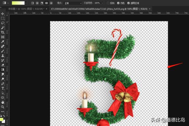The width and height of the screenshot is (189, 126).
Task: Toggle the 透明区域 (Transparency) checkbox
Action: coord(128,3)
